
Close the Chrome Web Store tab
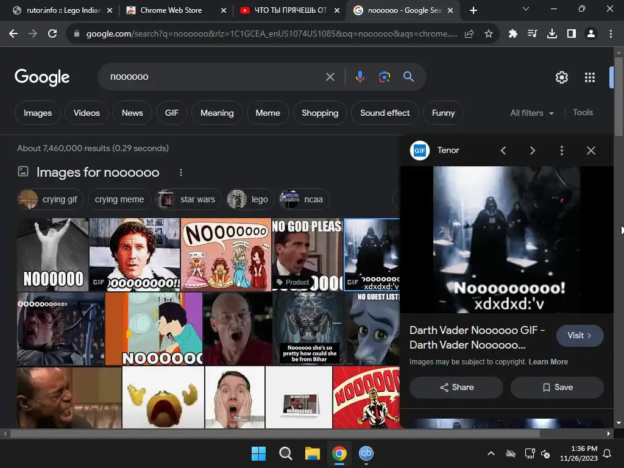click(224, 11)
